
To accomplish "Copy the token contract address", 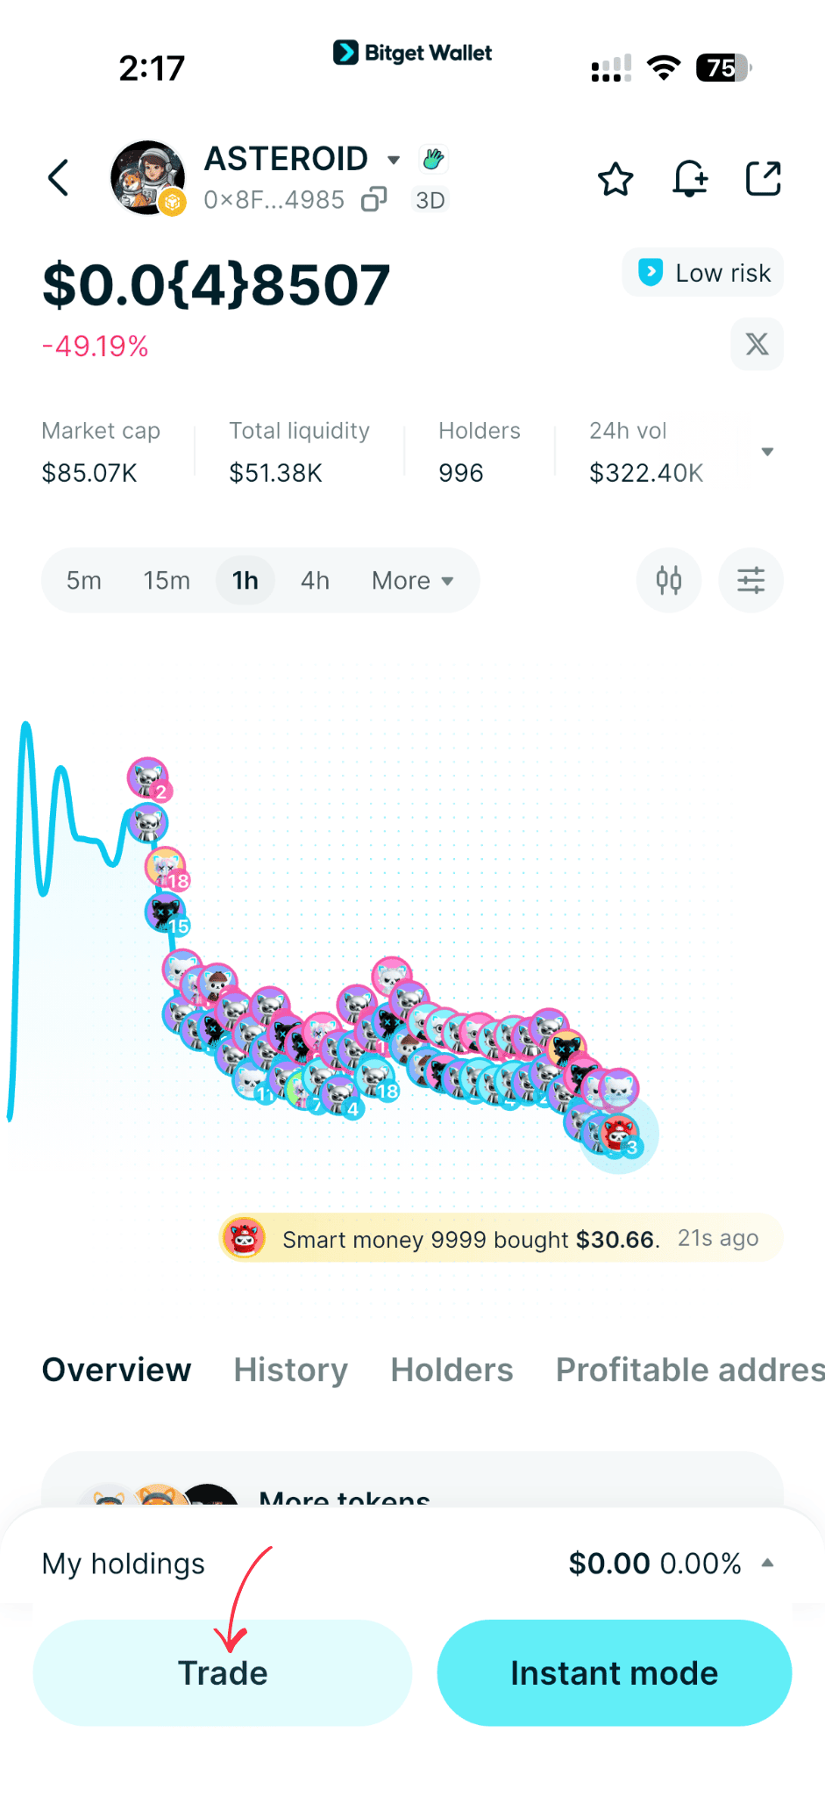I will pyautogui.click(x=374, y=199).
